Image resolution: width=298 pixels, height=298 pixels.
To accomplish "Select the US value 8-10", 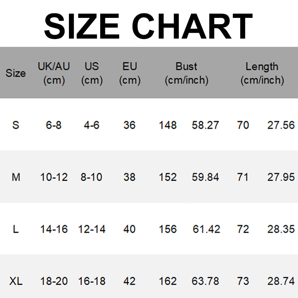I will 92,177.
